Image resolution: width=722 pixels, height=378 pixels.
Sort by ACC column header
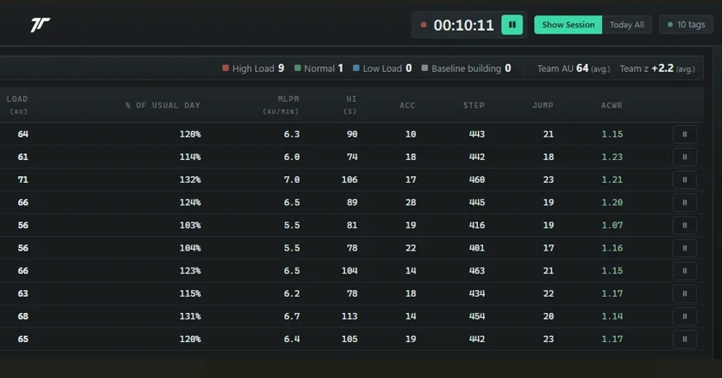click(x=407, y=105)
